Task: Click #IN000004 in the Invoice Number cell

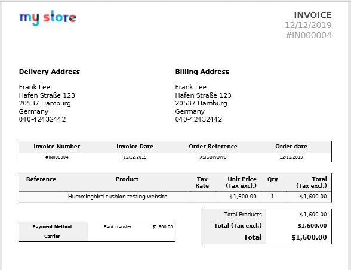Action: (57, 157)
